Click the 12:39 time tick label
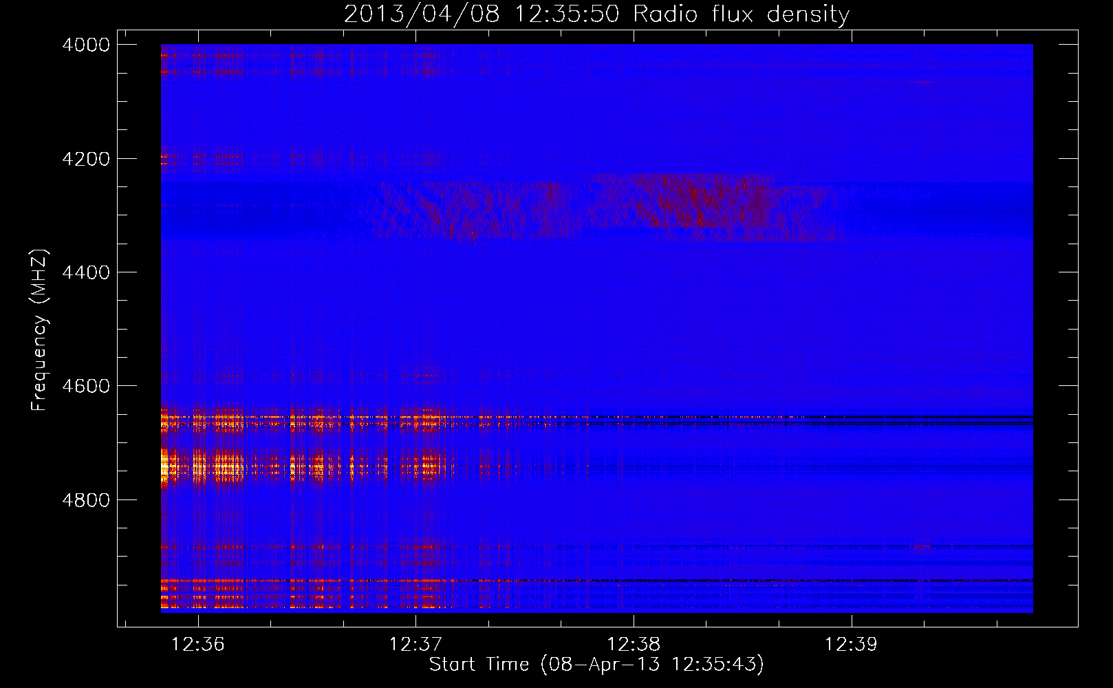 pos(851,644)
